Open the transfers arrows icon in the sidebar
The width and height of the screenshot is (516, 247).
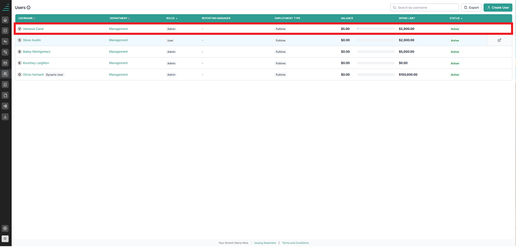coord(5,41)
